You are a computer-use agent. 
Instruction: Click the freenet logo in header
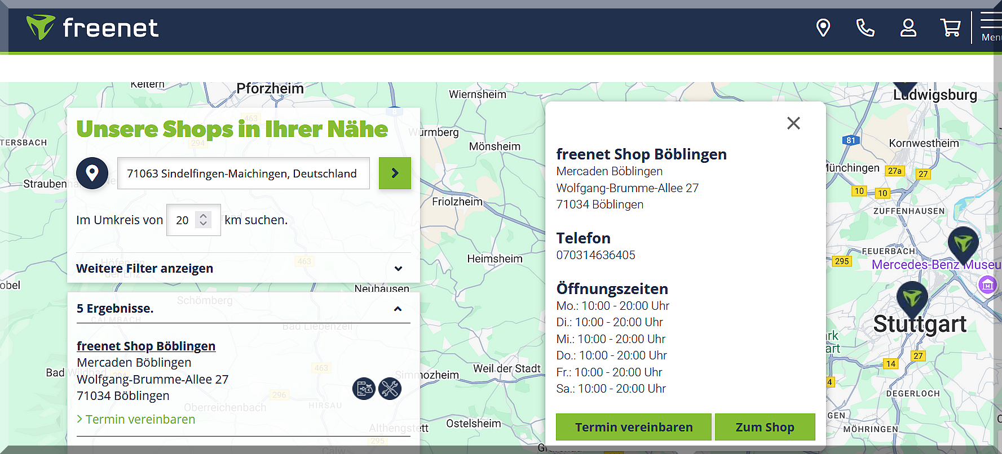coord(93,28)
